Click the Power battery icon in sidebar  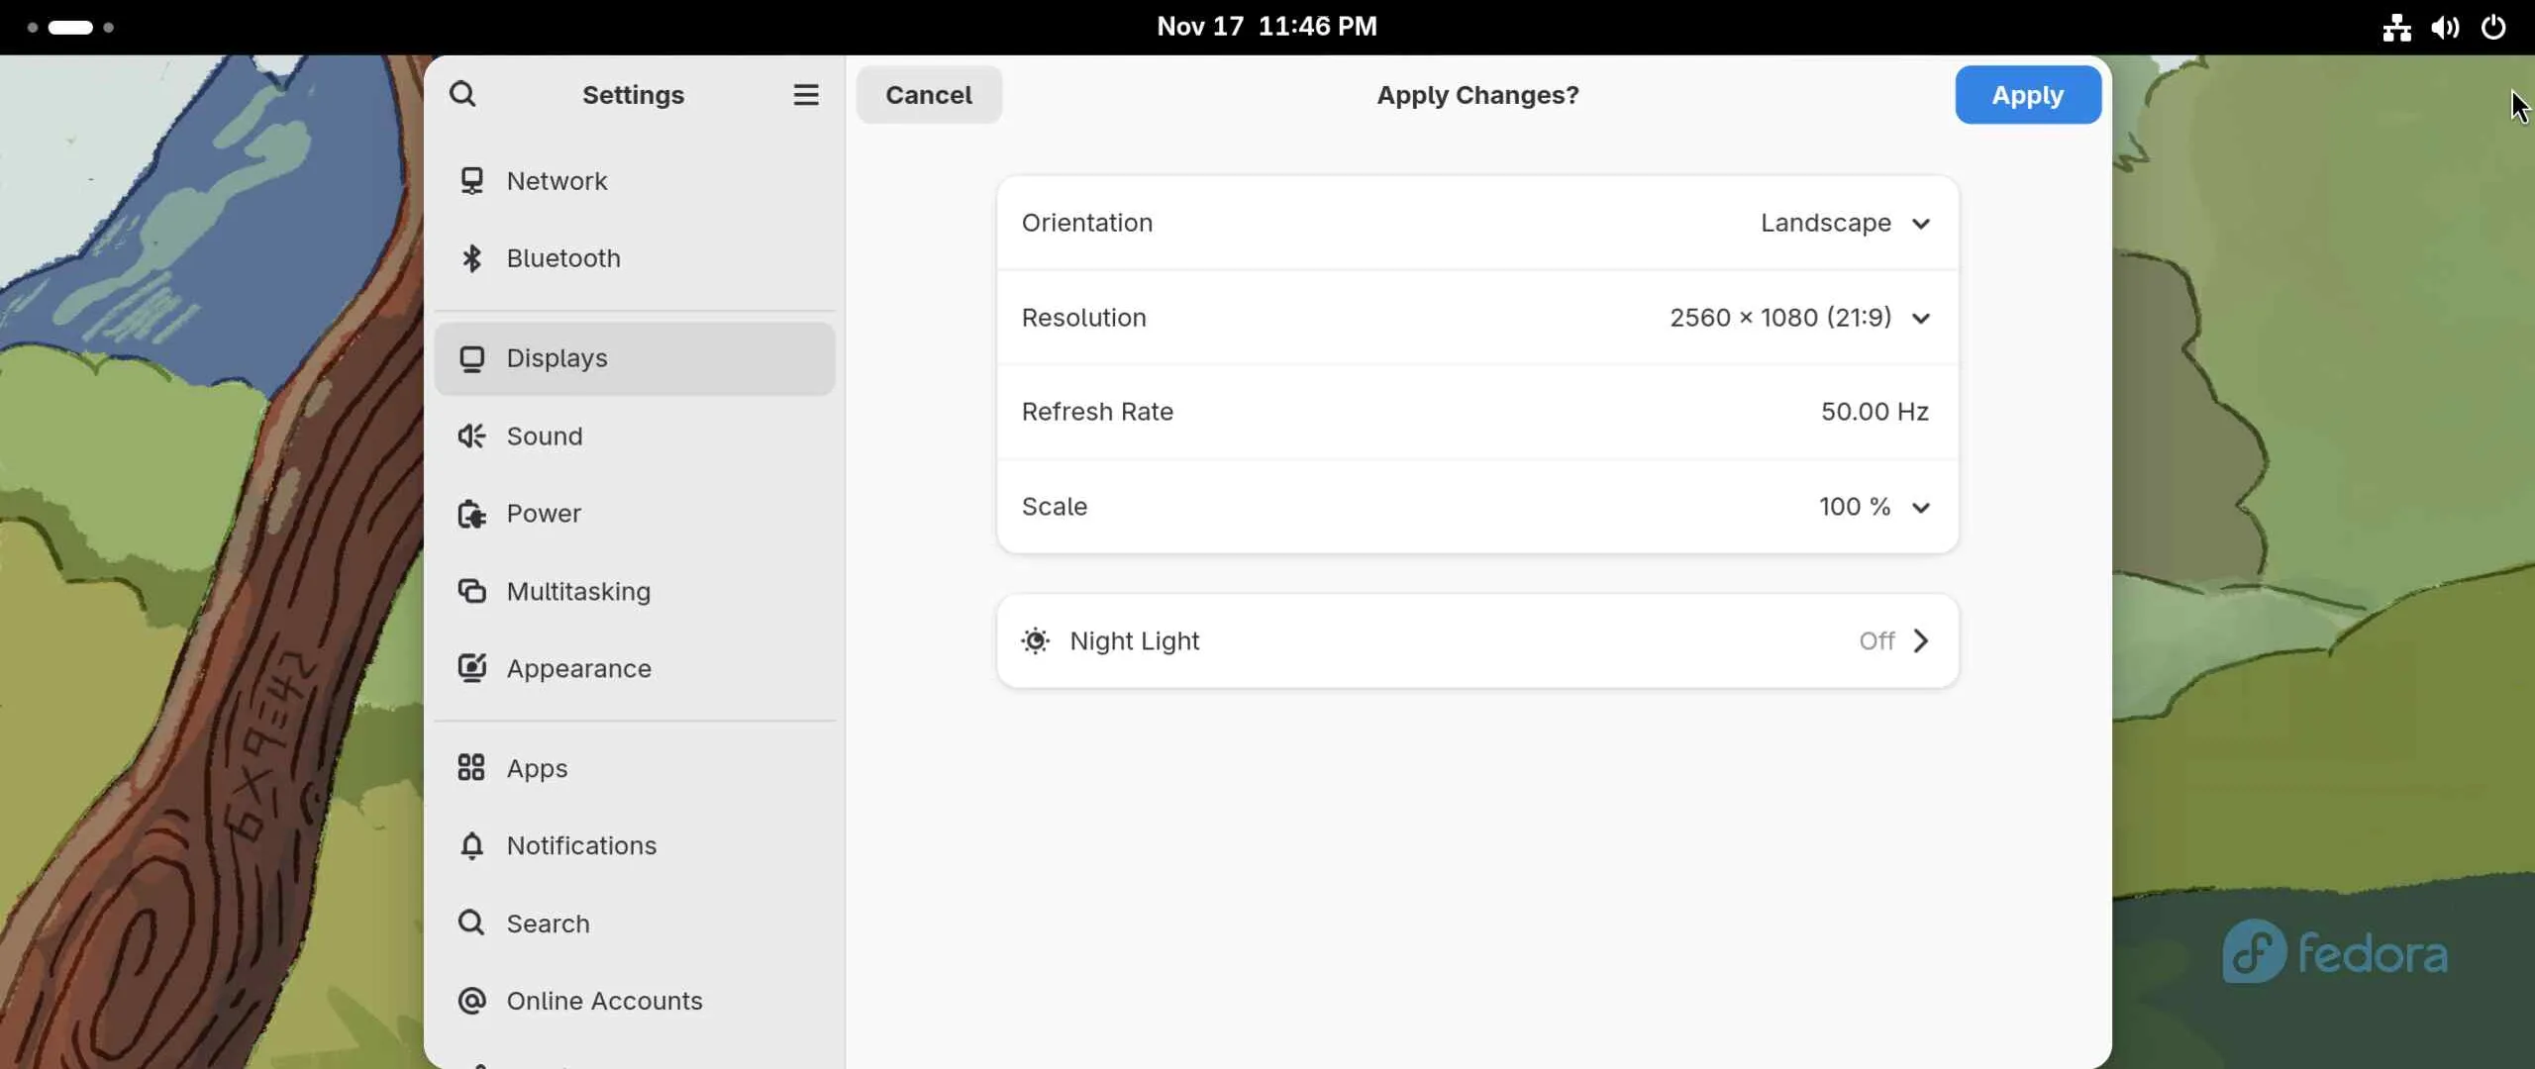471,514
